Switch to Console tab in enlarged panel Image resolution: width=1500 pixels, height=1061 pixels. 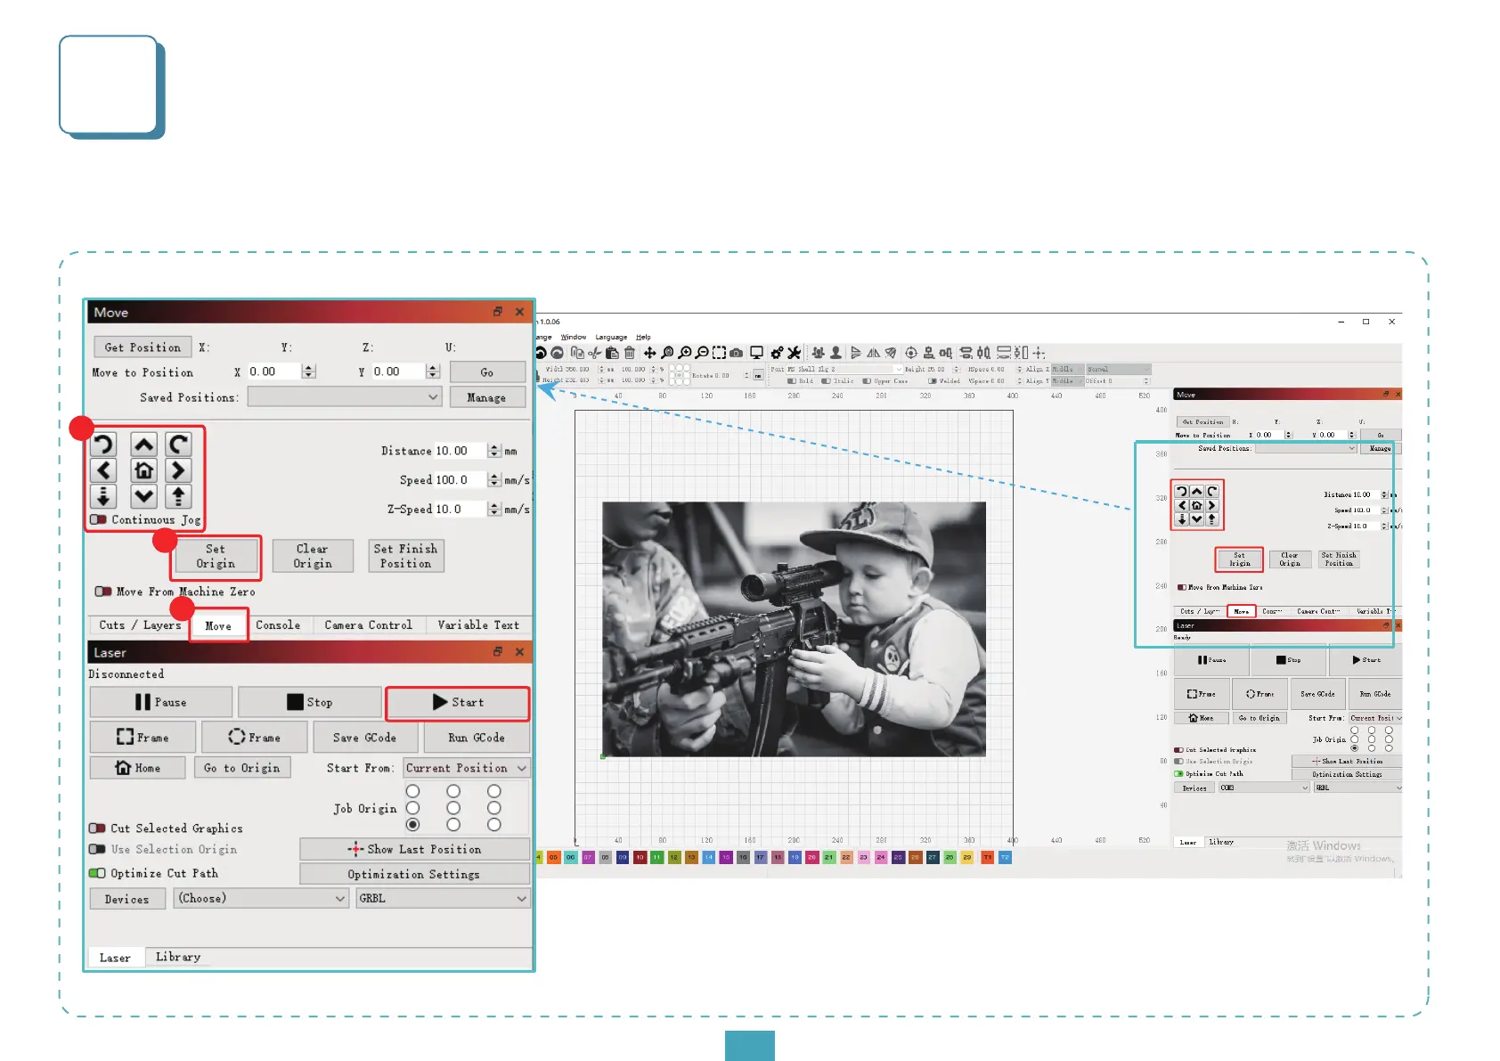278,625
